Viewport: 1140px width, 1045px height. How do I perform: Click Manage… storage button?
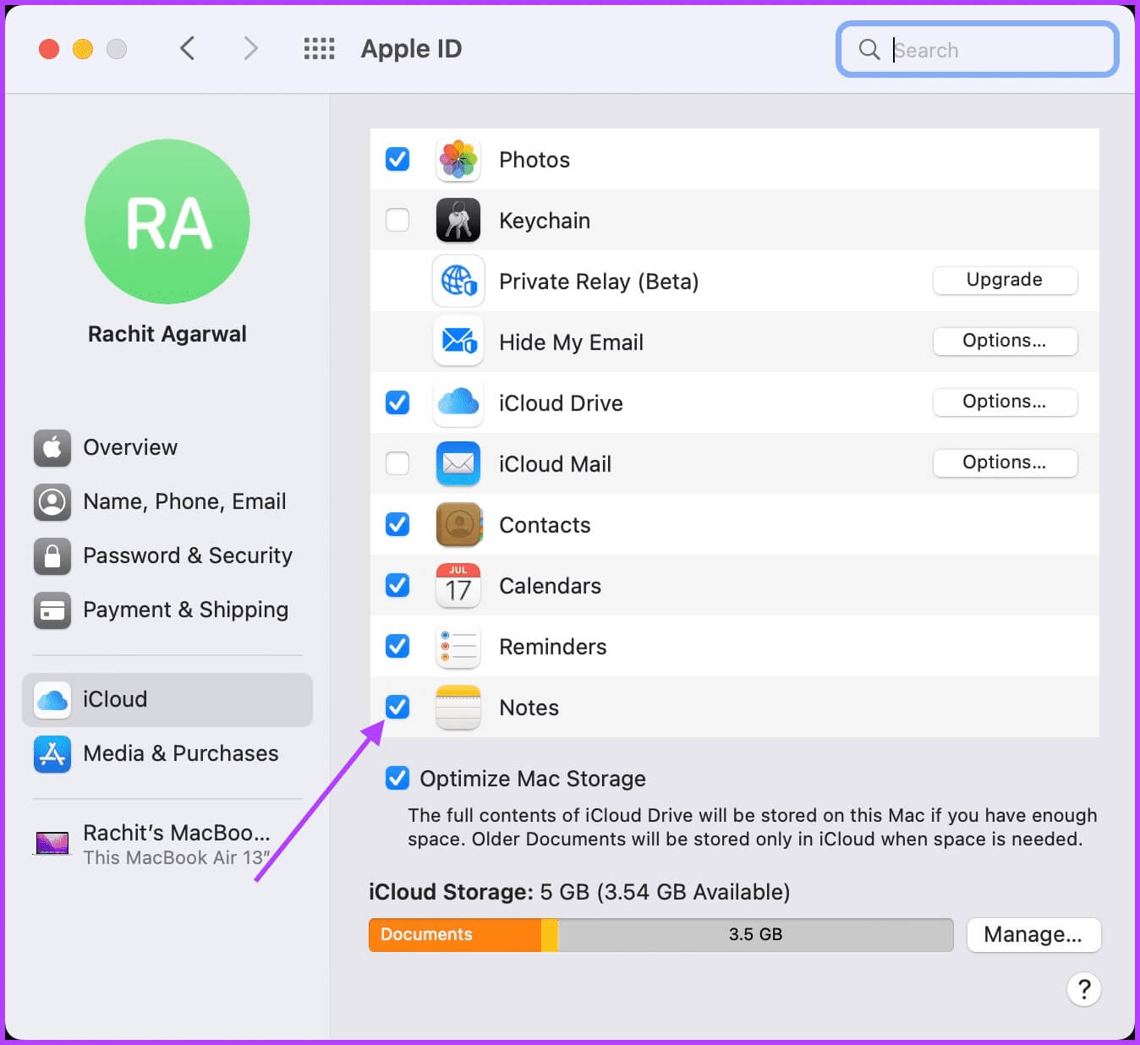[x=1033, y=934]
